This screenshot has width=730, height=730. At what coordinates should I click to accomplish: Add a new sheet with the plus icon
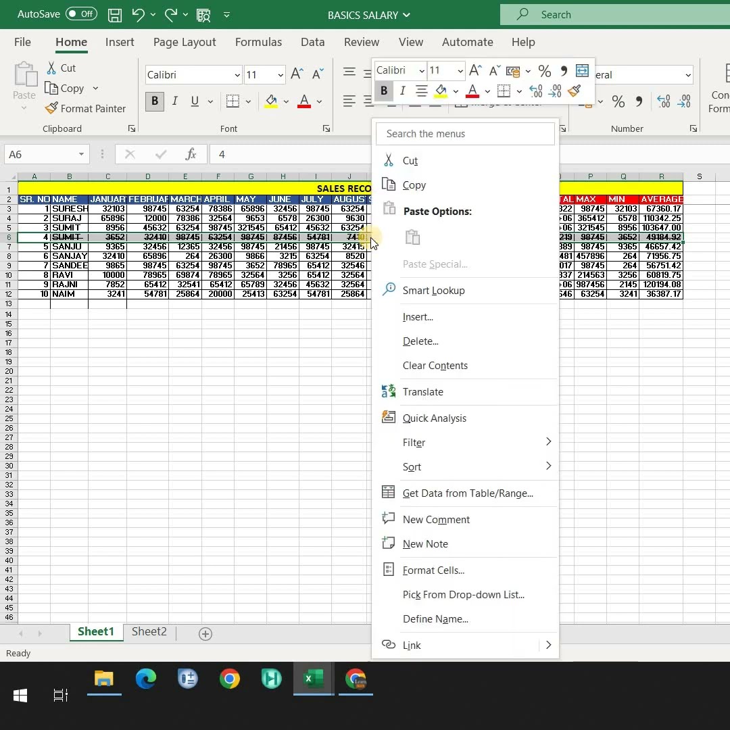(x=205, y=633)
